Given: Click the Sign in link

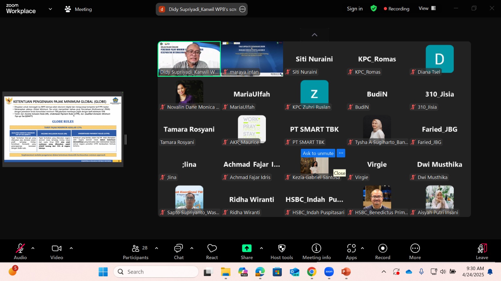Looking at the screenshot, I should pos(354,9).
